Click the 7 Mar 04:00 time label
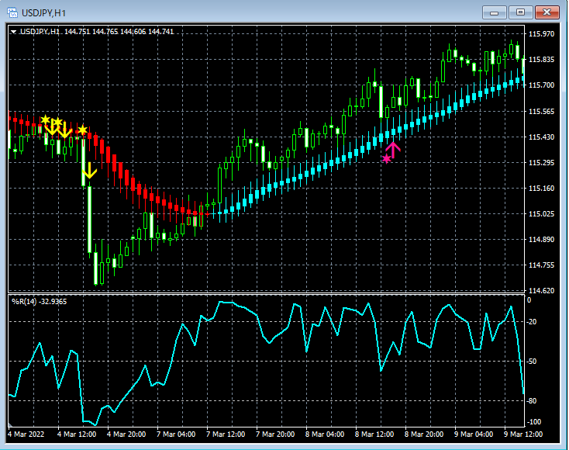The height and width of the screenshot is (450, 569). tap(176, 434)
